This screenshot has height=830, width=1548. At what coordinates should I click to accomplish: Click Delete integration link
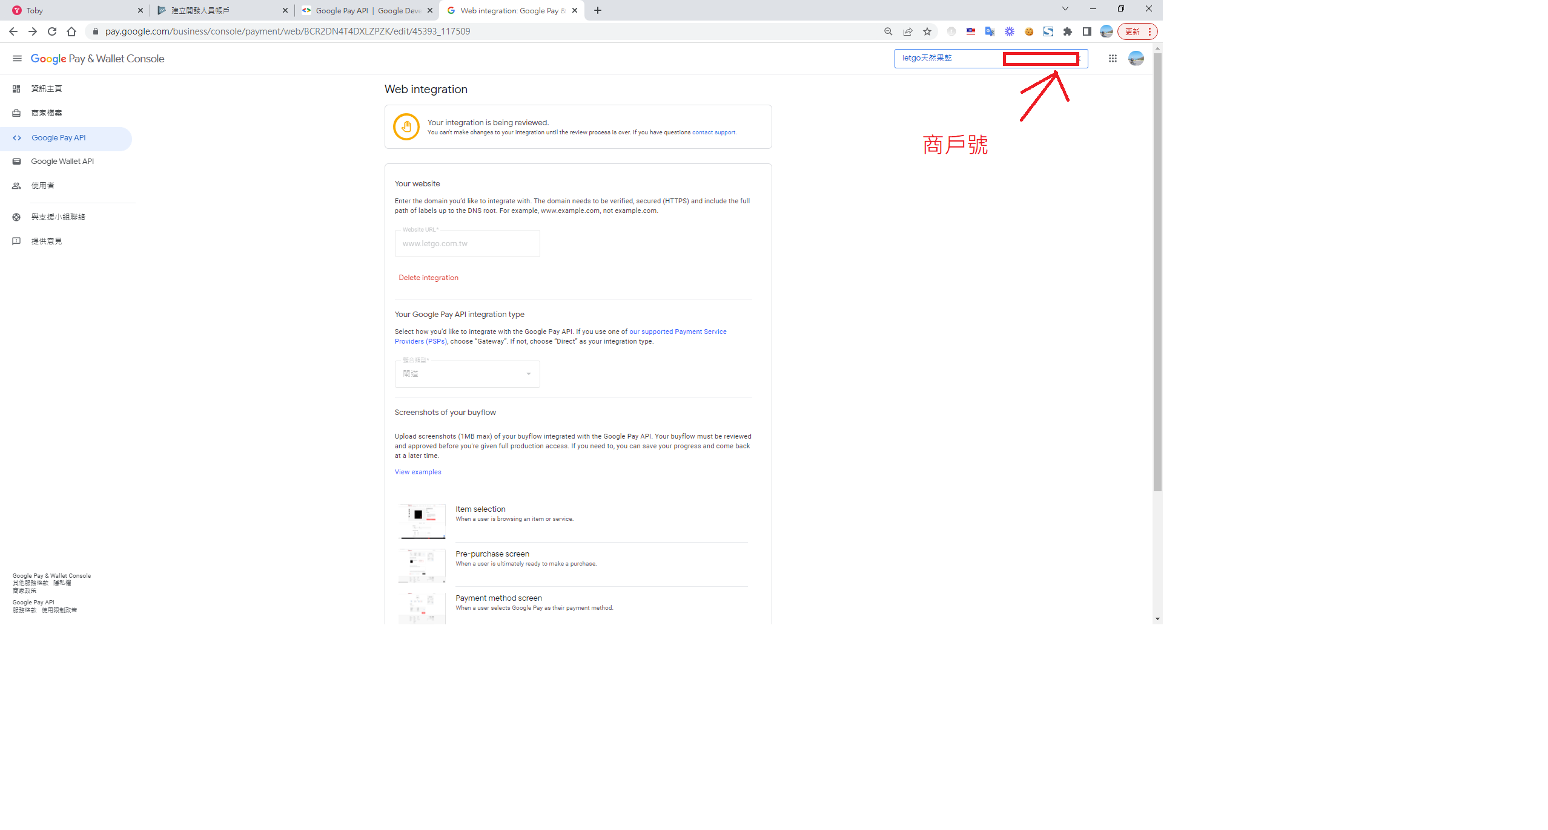coord(428,278)
